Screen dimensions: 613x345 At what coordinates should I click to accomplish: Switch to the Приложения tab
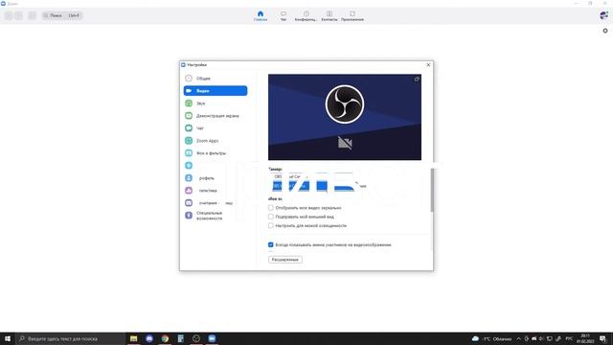point(352,16)
